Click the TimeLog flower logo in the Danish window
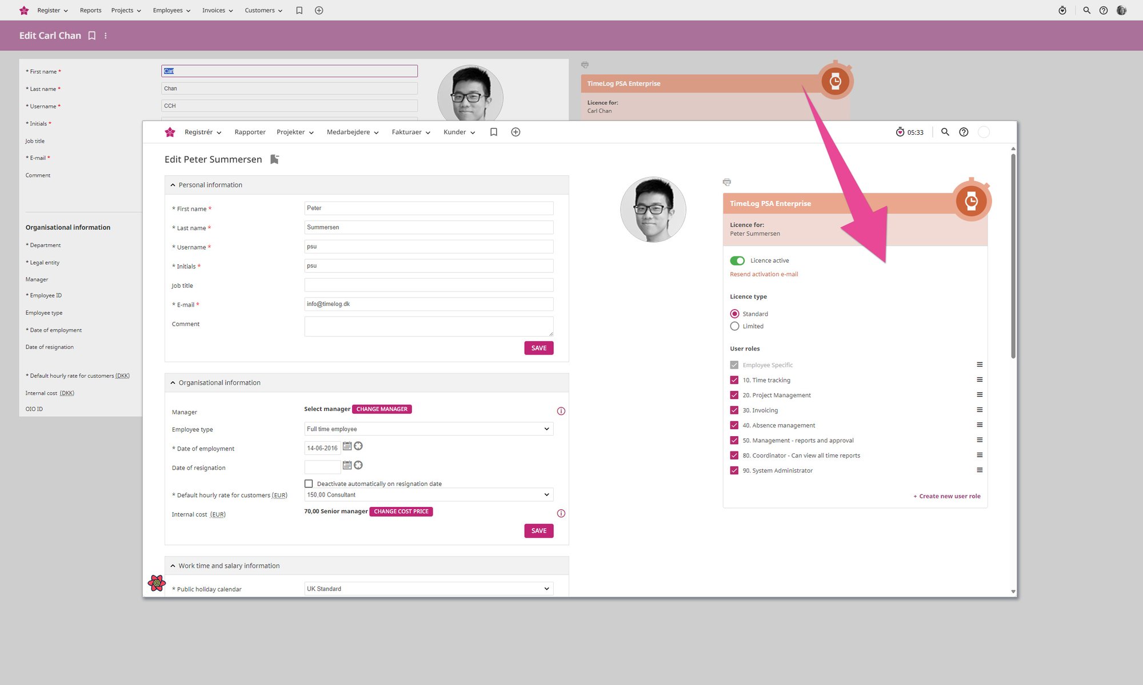Screen dimensions: 1143x685 pyautogui.click(x=170, y=132)
